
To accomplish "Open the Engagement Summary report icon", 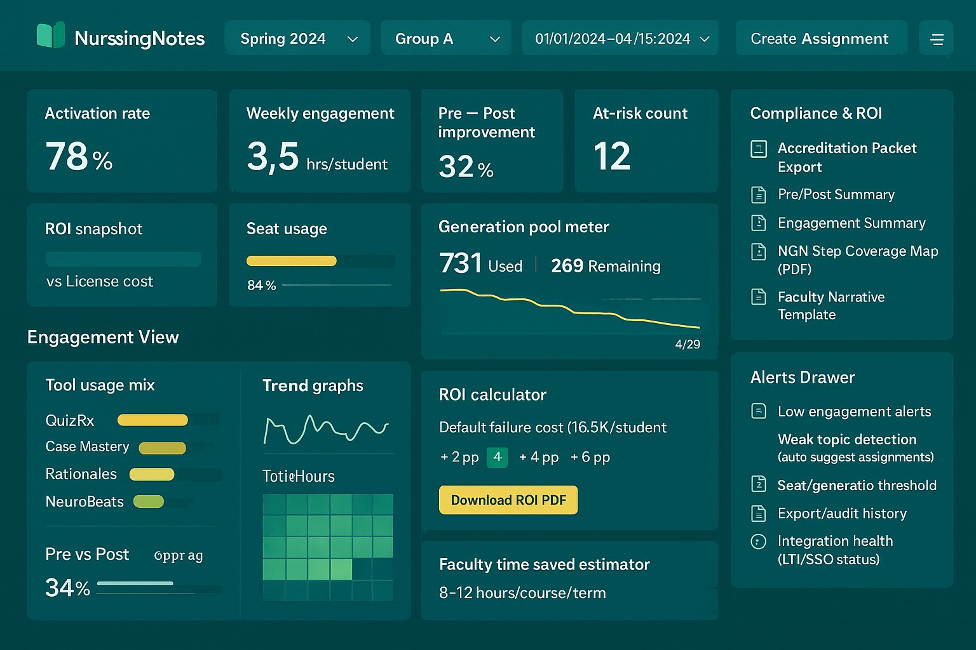I will tap(759, 223).
